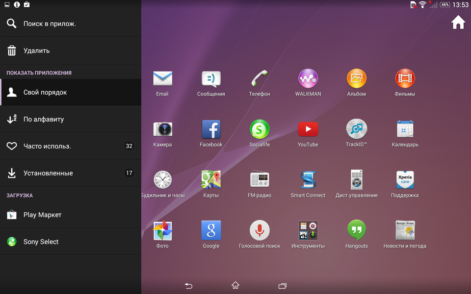Screen dimensions: 471x294
Task: Open Play Маркет from the sidebar
Action: [71, 215]
